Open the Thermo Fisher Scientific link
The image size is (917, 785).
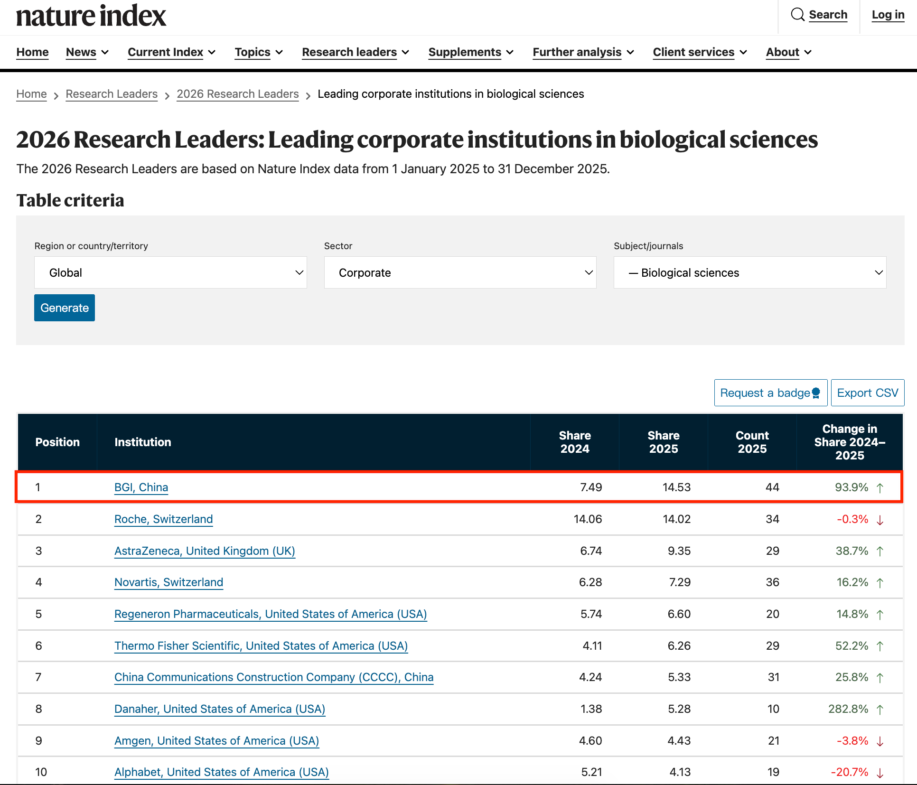click(x=261, y=646)
